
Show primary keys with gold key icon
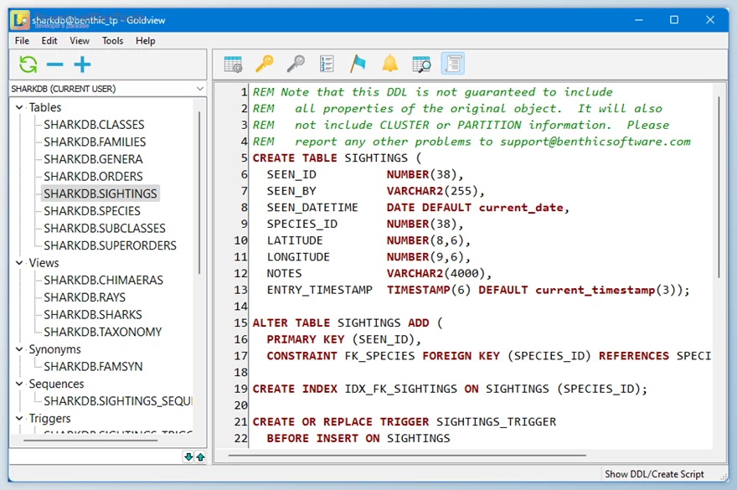265,64
